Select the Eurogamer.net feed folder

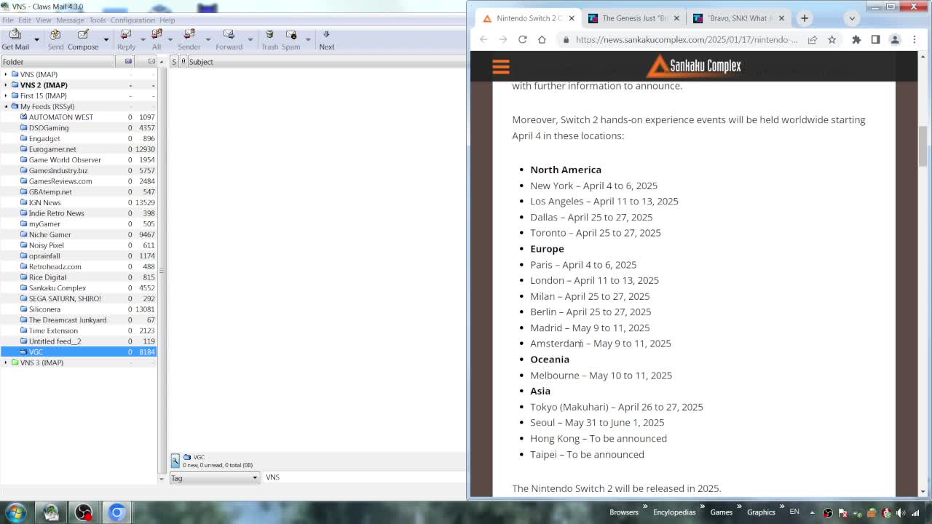pyautogui.click(x=78, y=149)
